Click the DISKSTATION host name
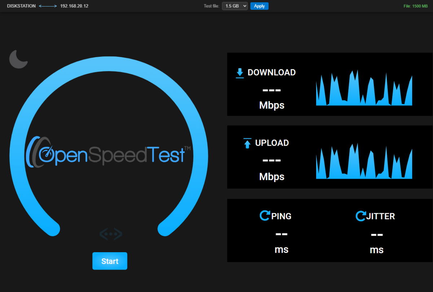This screenshot has height=292, width=433. tap(21, 6)
